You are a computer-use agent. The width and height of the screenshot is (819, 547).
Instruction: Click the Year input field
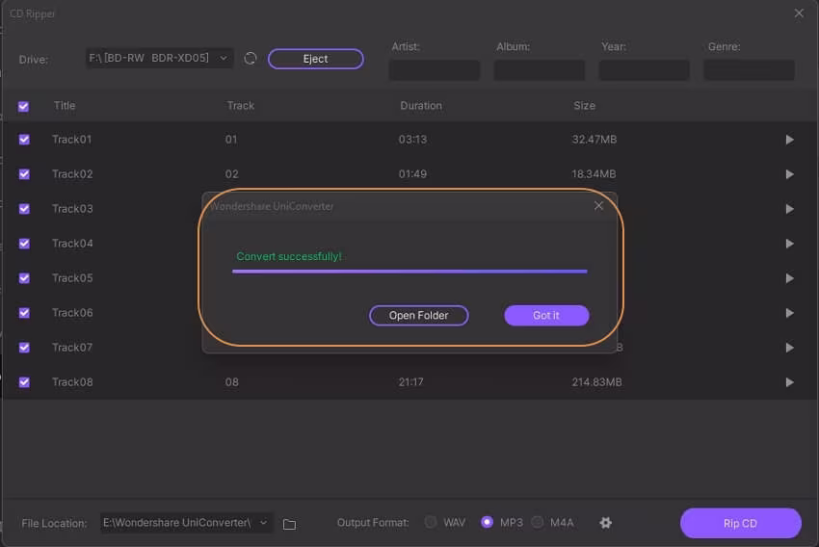644,70
